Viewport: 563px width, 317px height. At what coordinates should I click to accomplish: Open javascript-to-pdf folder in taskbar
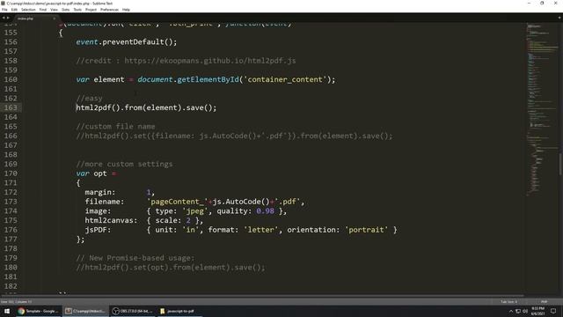point(179,311)
